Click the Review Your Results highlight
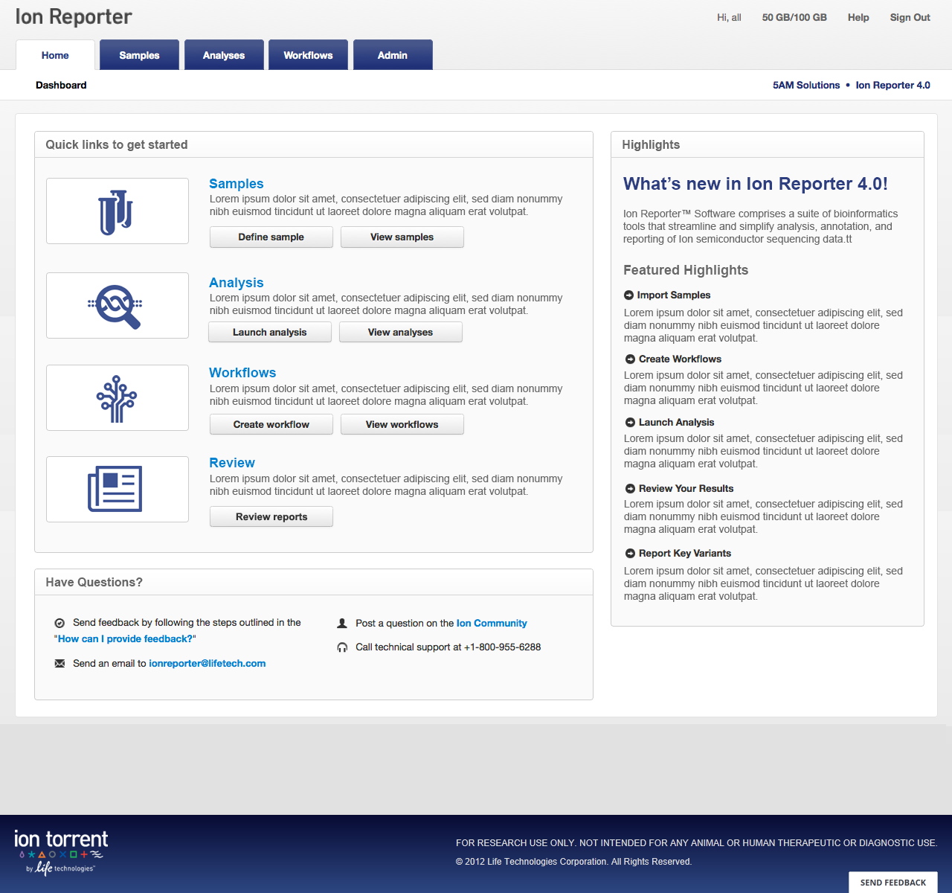The width and height of the screenshot is (952, 893). [x=686, y=489]
